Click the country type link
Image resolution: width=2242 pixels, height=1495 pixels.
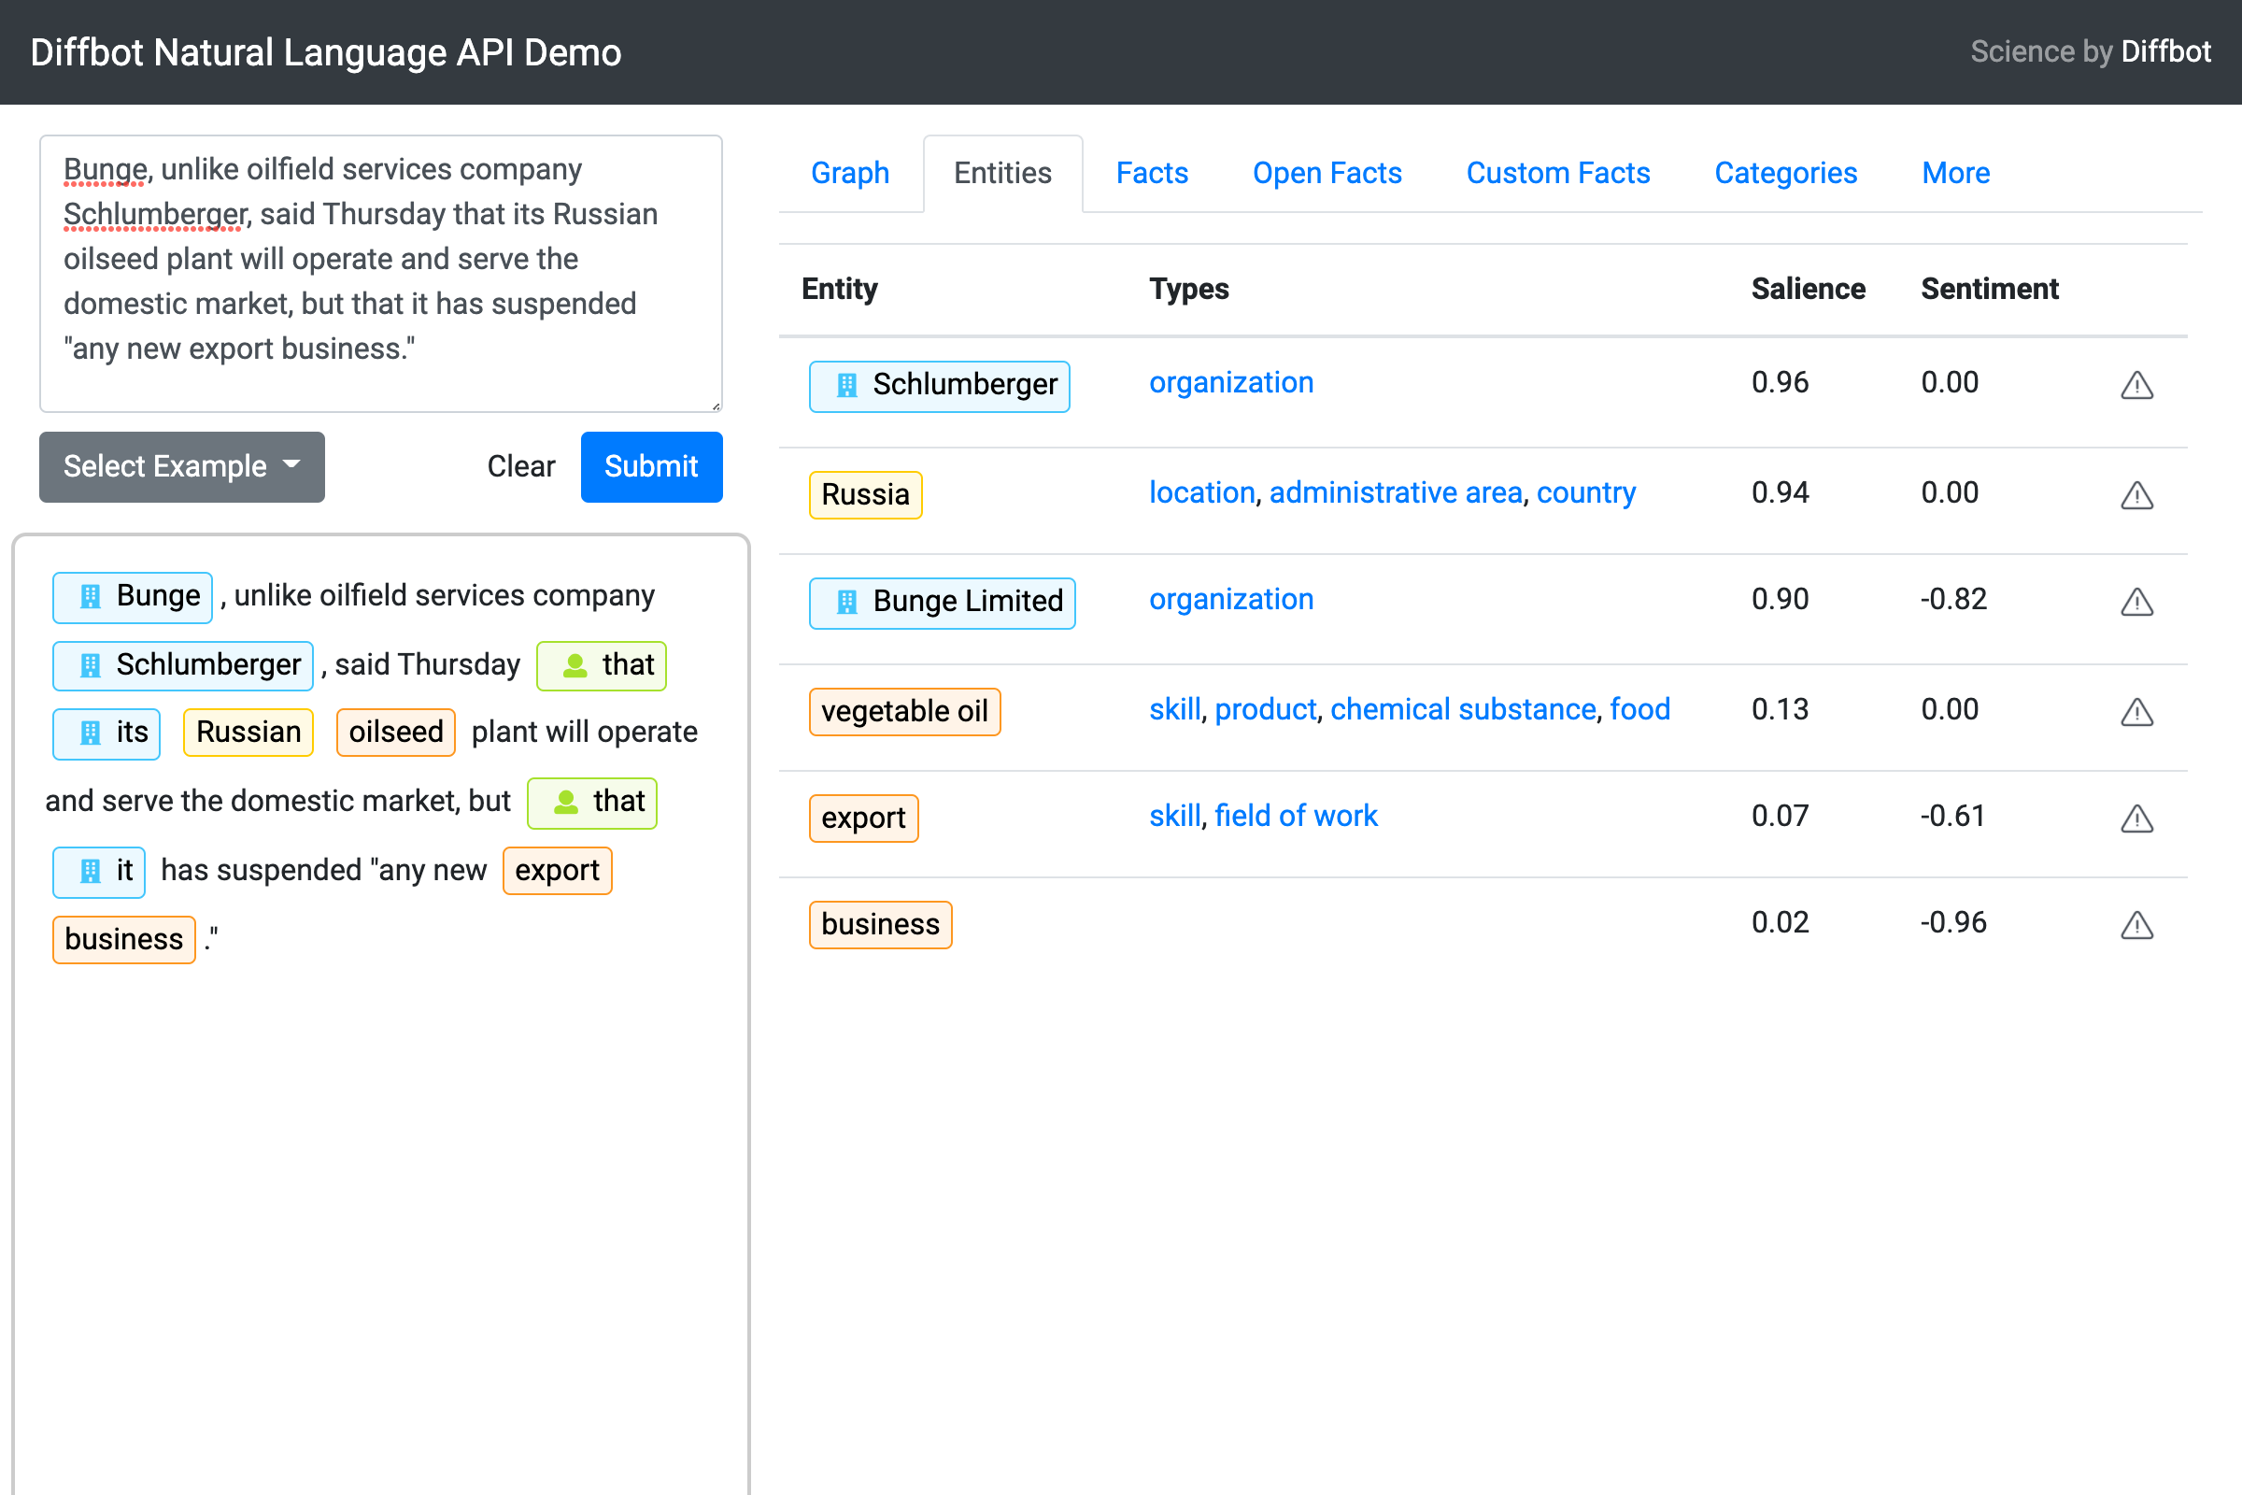coord(1586,493)
